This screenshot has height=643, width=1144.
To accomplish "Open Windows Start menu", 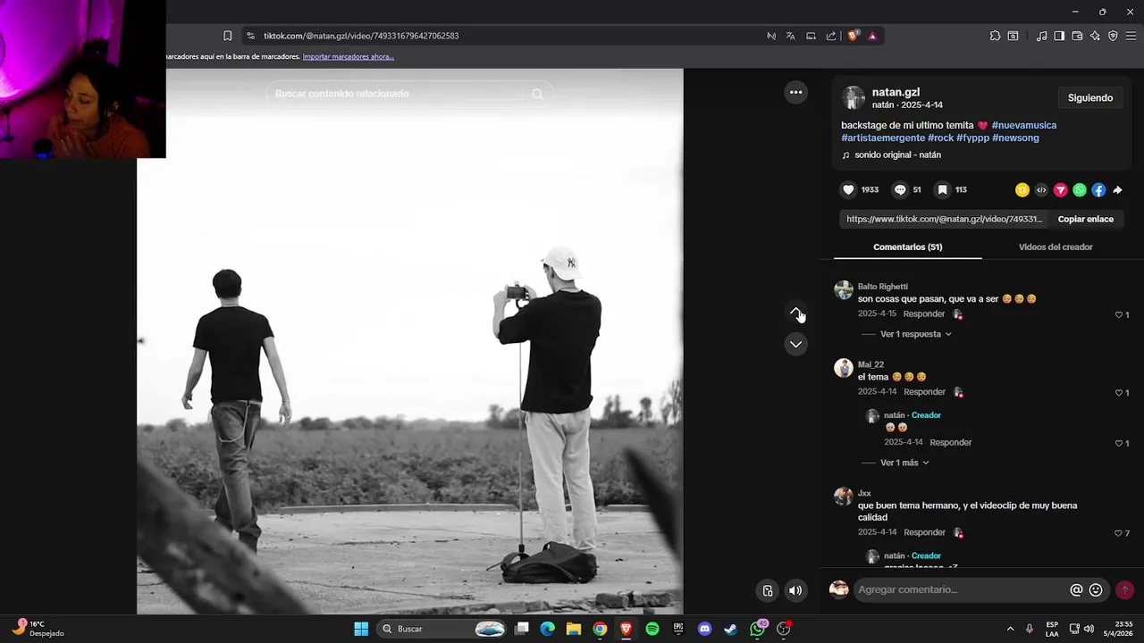I will [x=361, y=629].
